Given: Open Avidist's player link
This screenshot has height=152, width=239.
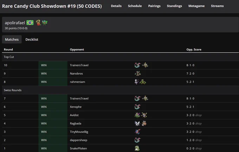Looking at the screenshot, I should [74, 115].
